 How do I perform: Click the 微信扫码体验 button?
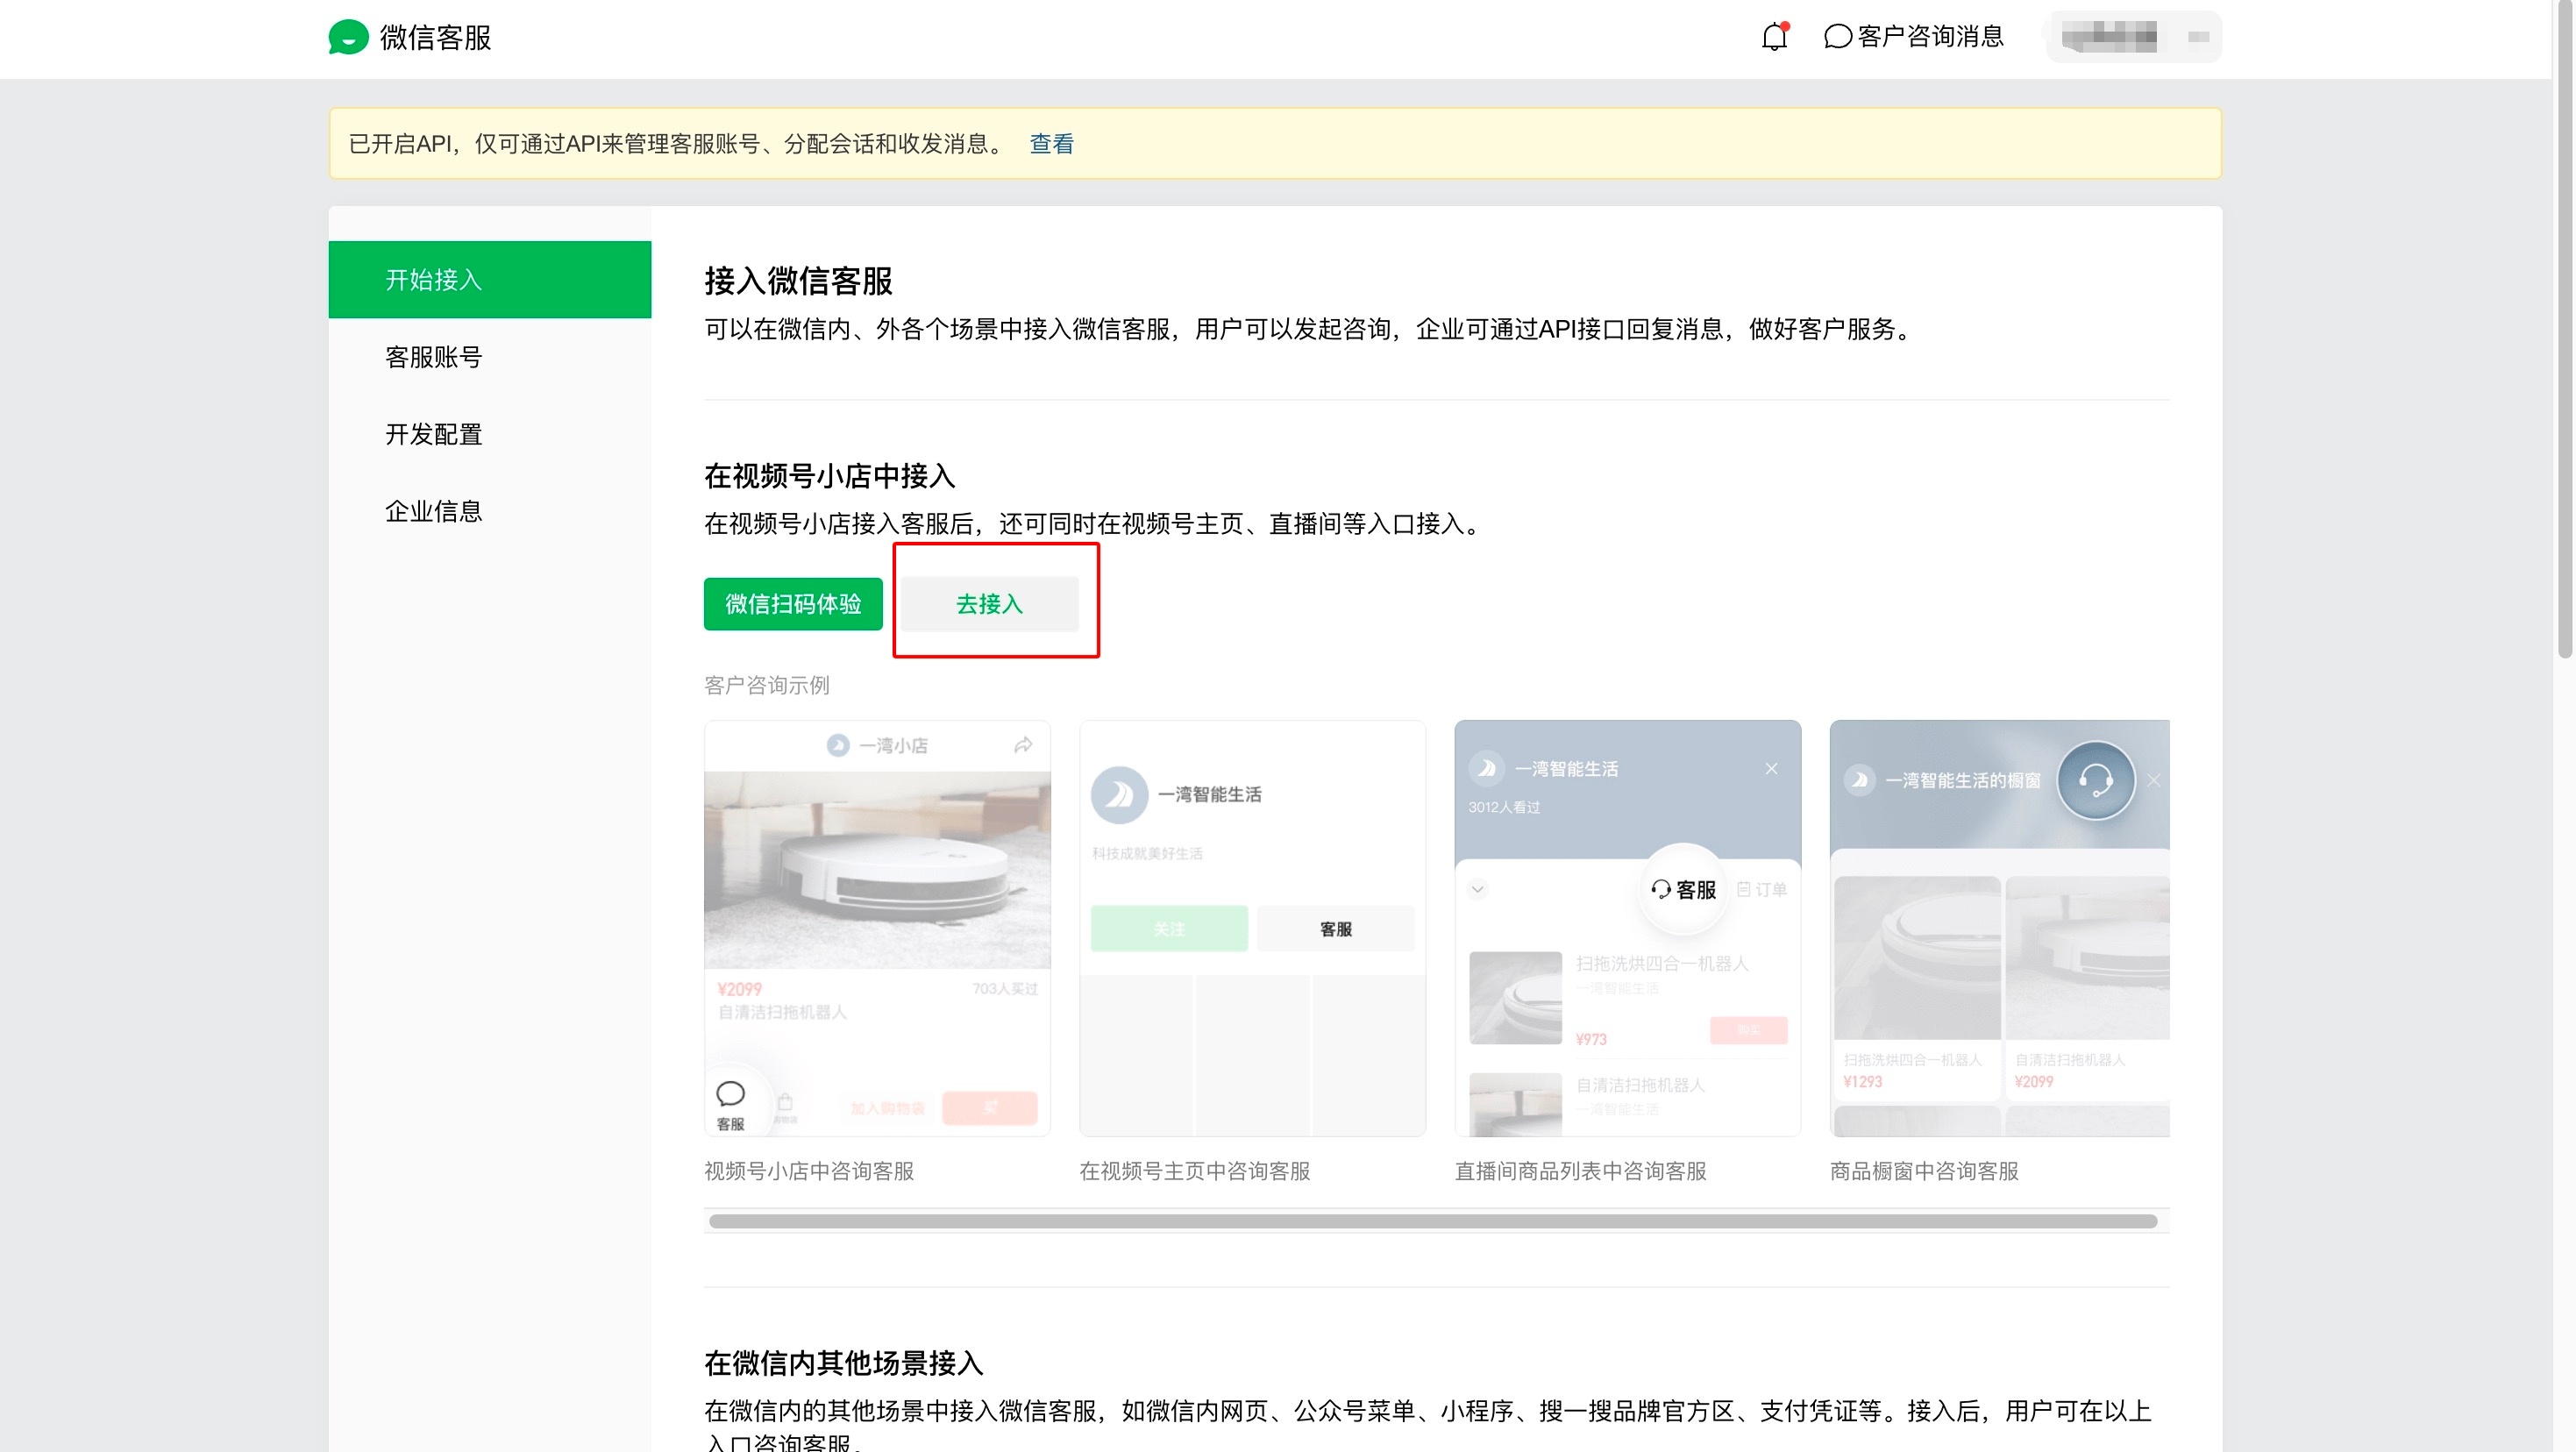pyautogui.click(x=793, y=604)
